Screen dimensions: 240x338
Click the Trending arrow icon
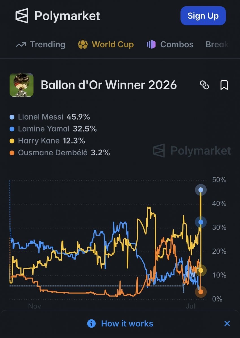[21, 45]
